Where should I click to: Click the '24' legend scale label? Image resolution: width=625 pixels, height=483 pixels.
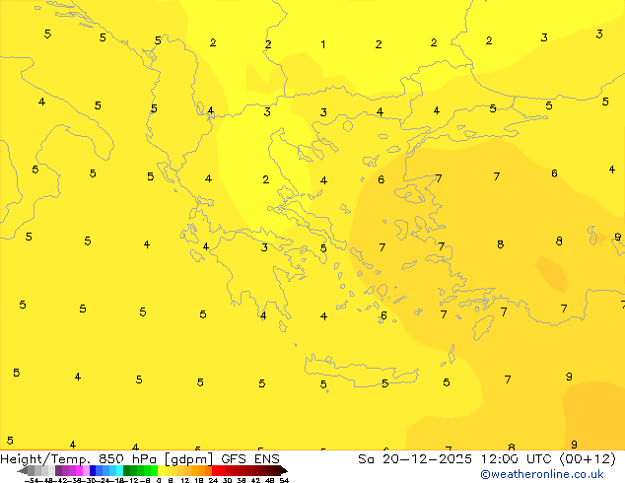pos(213,481)
